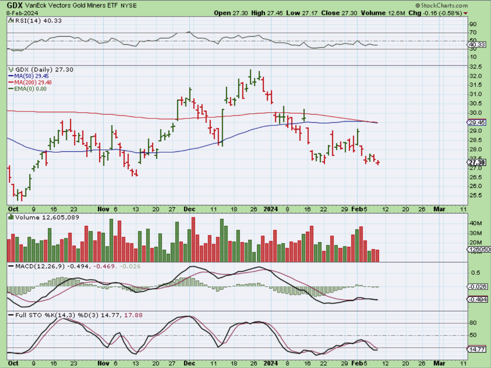Click the 8-Feb-2024 date label
The height and width of the screenshot is (368, 491).
(x=22, y=13)
